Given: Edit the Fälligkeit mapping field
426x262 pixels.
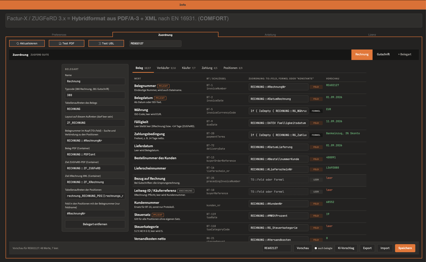Looking at the screenshot, I should tap(278, 123).
